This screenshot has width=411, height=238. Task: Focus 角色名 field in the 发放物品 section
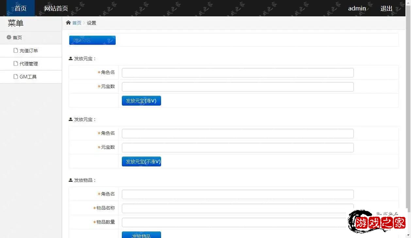coord(238,194)
